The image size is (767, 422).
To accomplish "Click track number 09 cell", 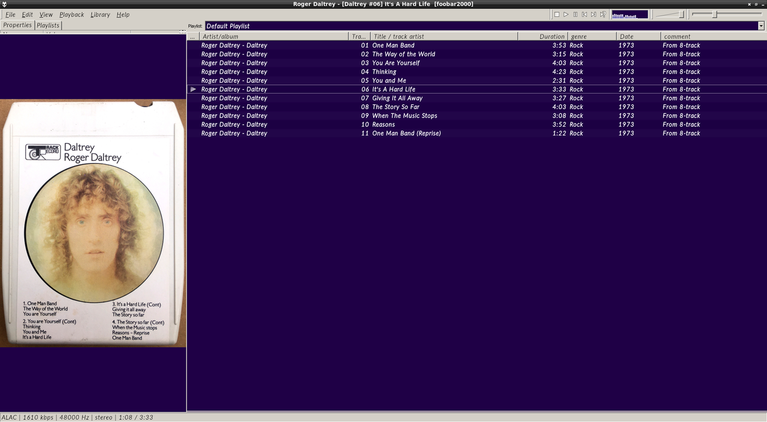I will point(365,116).
